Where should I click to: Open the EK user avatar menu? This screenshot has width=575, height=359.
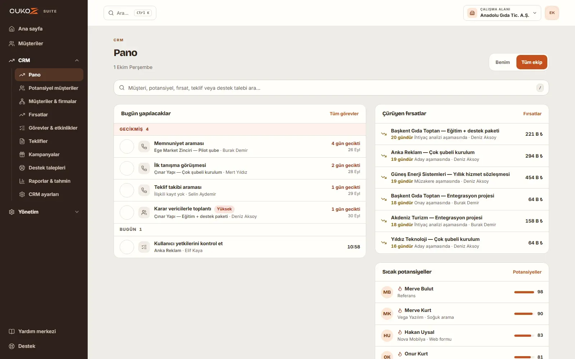(x=552, y=13)
